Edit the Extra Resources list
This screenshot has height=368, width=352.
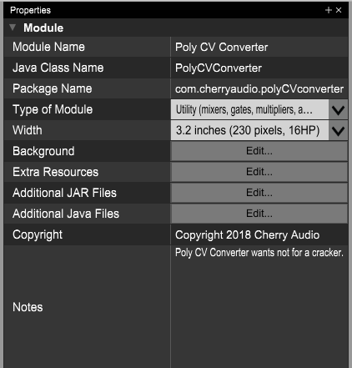(259, 172)
